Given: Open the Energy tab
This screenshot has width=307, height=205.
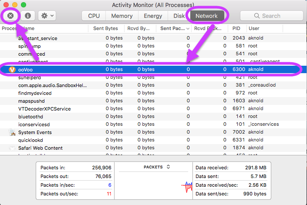Looking at the screenshot, I should 153,16.
